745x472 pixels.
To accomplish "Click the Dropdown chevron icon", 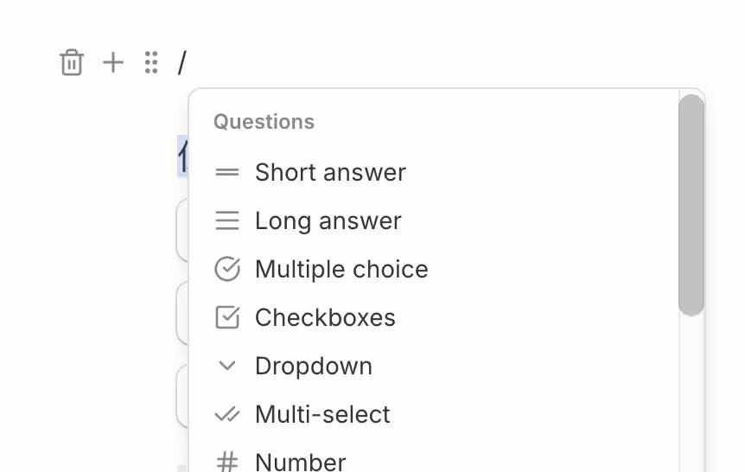I will [x=226, y=367].
